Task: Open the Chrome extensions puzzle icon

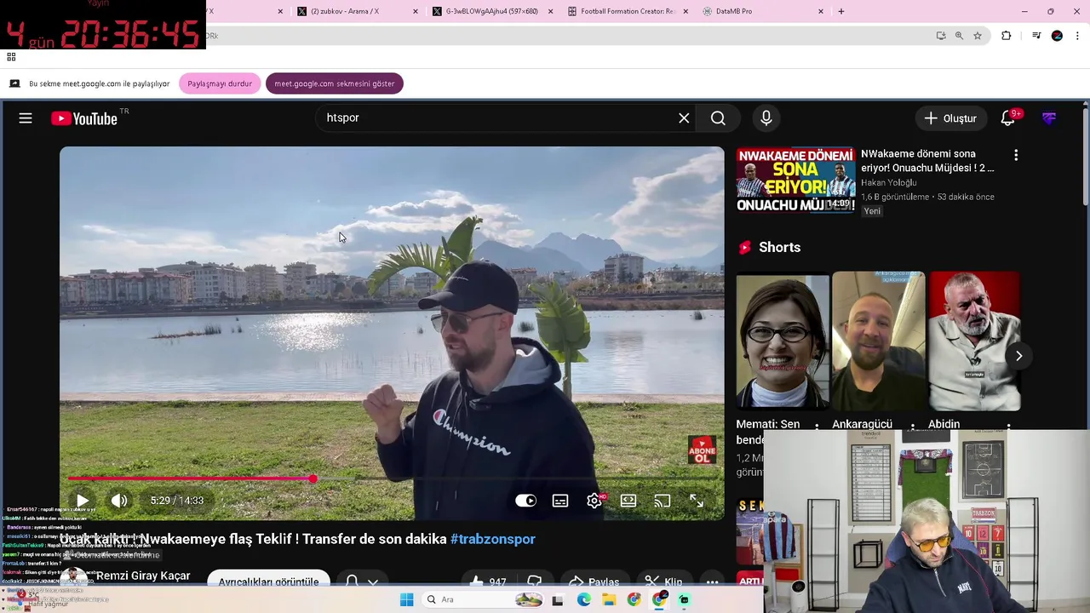Action: point(1006,36)
